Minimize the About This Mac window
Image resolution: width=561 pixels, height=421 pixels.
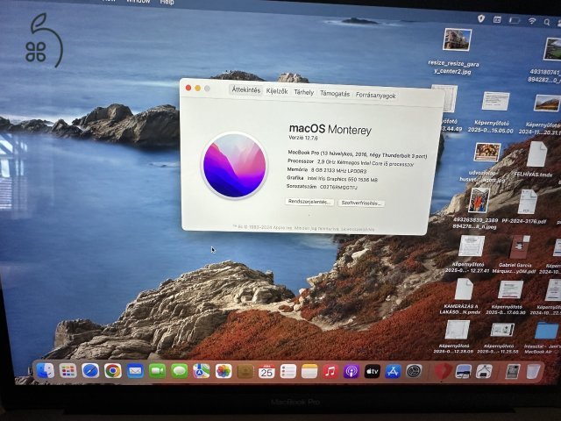[197, 88]
